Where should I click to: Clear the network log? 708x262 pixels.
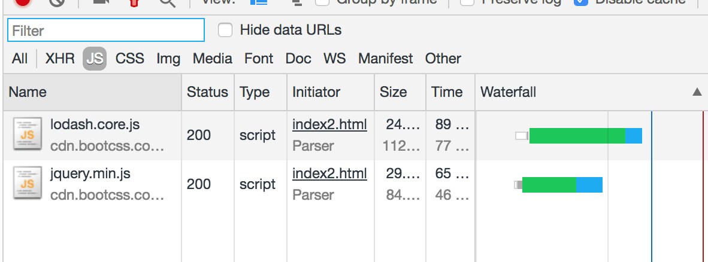click(57, 2)
